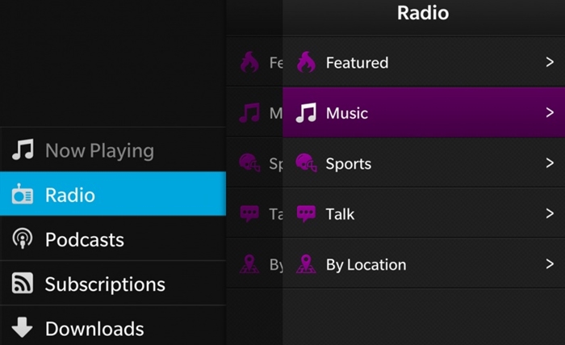The width and height of the screenshot is (565, 345).
Task: Click the Radio icon in sidebar
Action: coord(23,195)
